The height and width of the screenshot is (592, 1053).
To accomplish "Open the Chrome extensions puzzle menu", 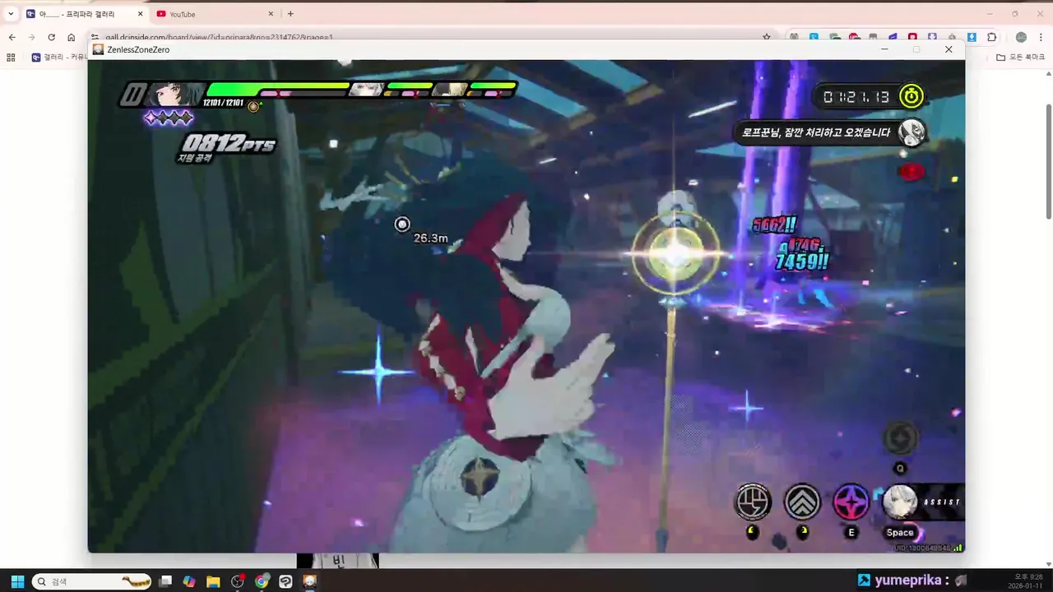I will (991, 37).
